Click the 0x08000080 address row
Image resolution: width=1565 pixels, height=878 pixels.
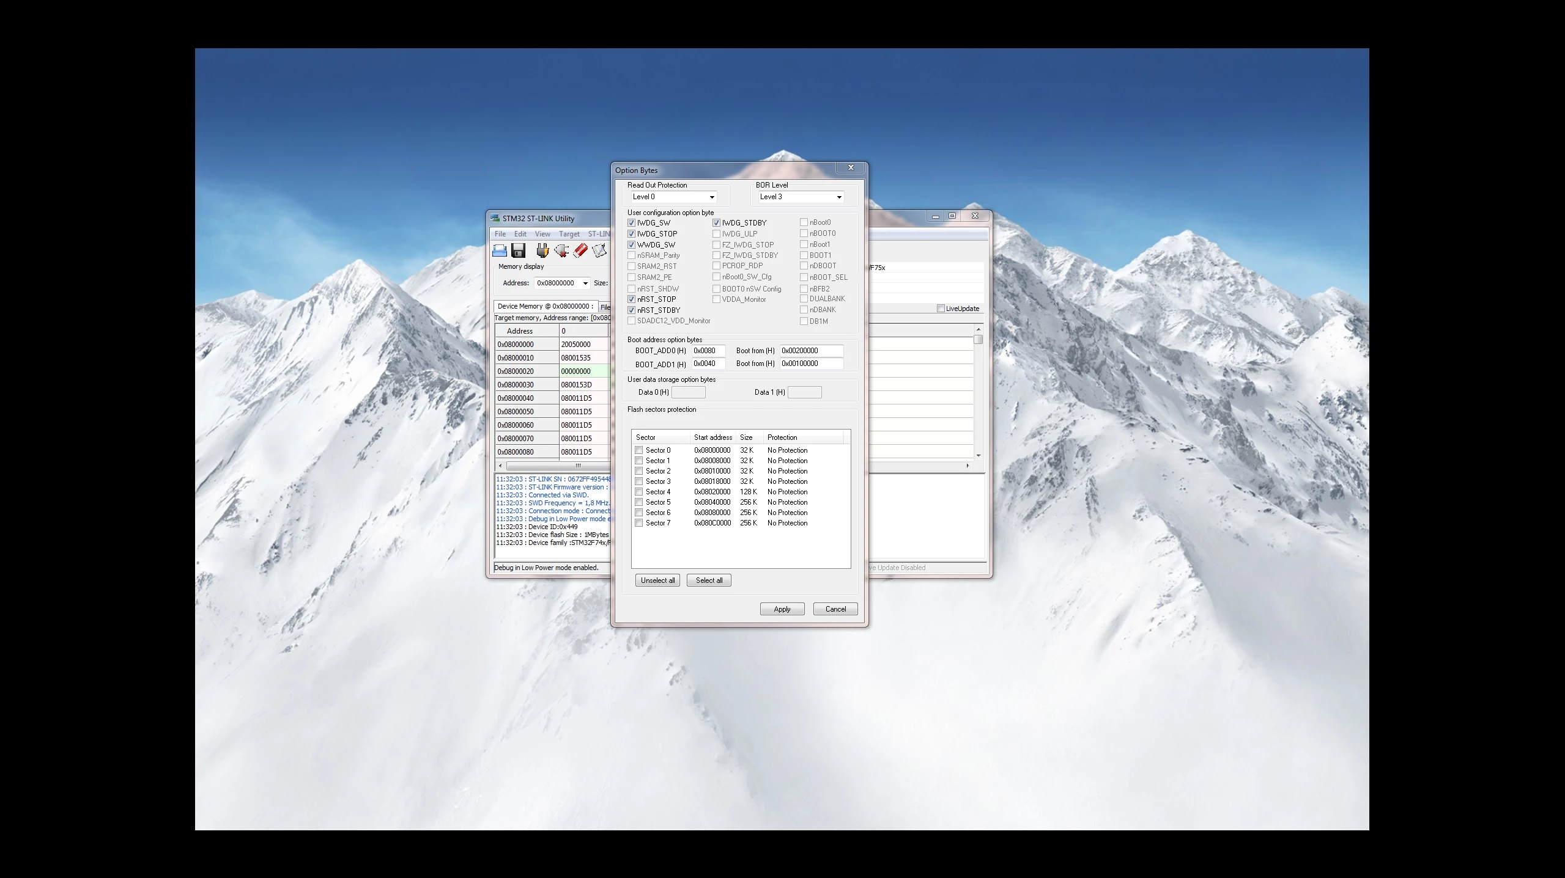(x=527, y=452)
